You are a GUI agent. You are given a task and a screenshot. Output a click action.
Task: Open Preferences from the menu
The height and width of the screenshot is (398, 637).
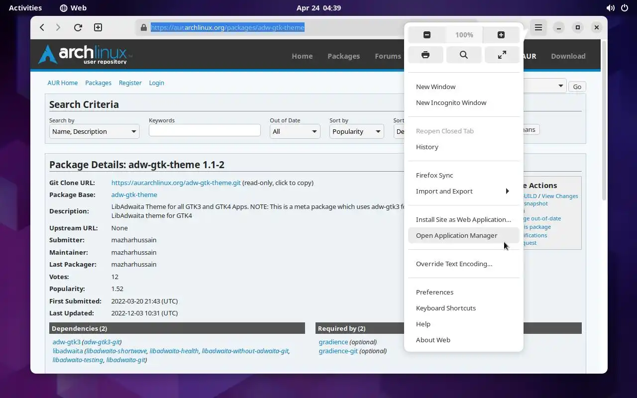coord(464,292)
